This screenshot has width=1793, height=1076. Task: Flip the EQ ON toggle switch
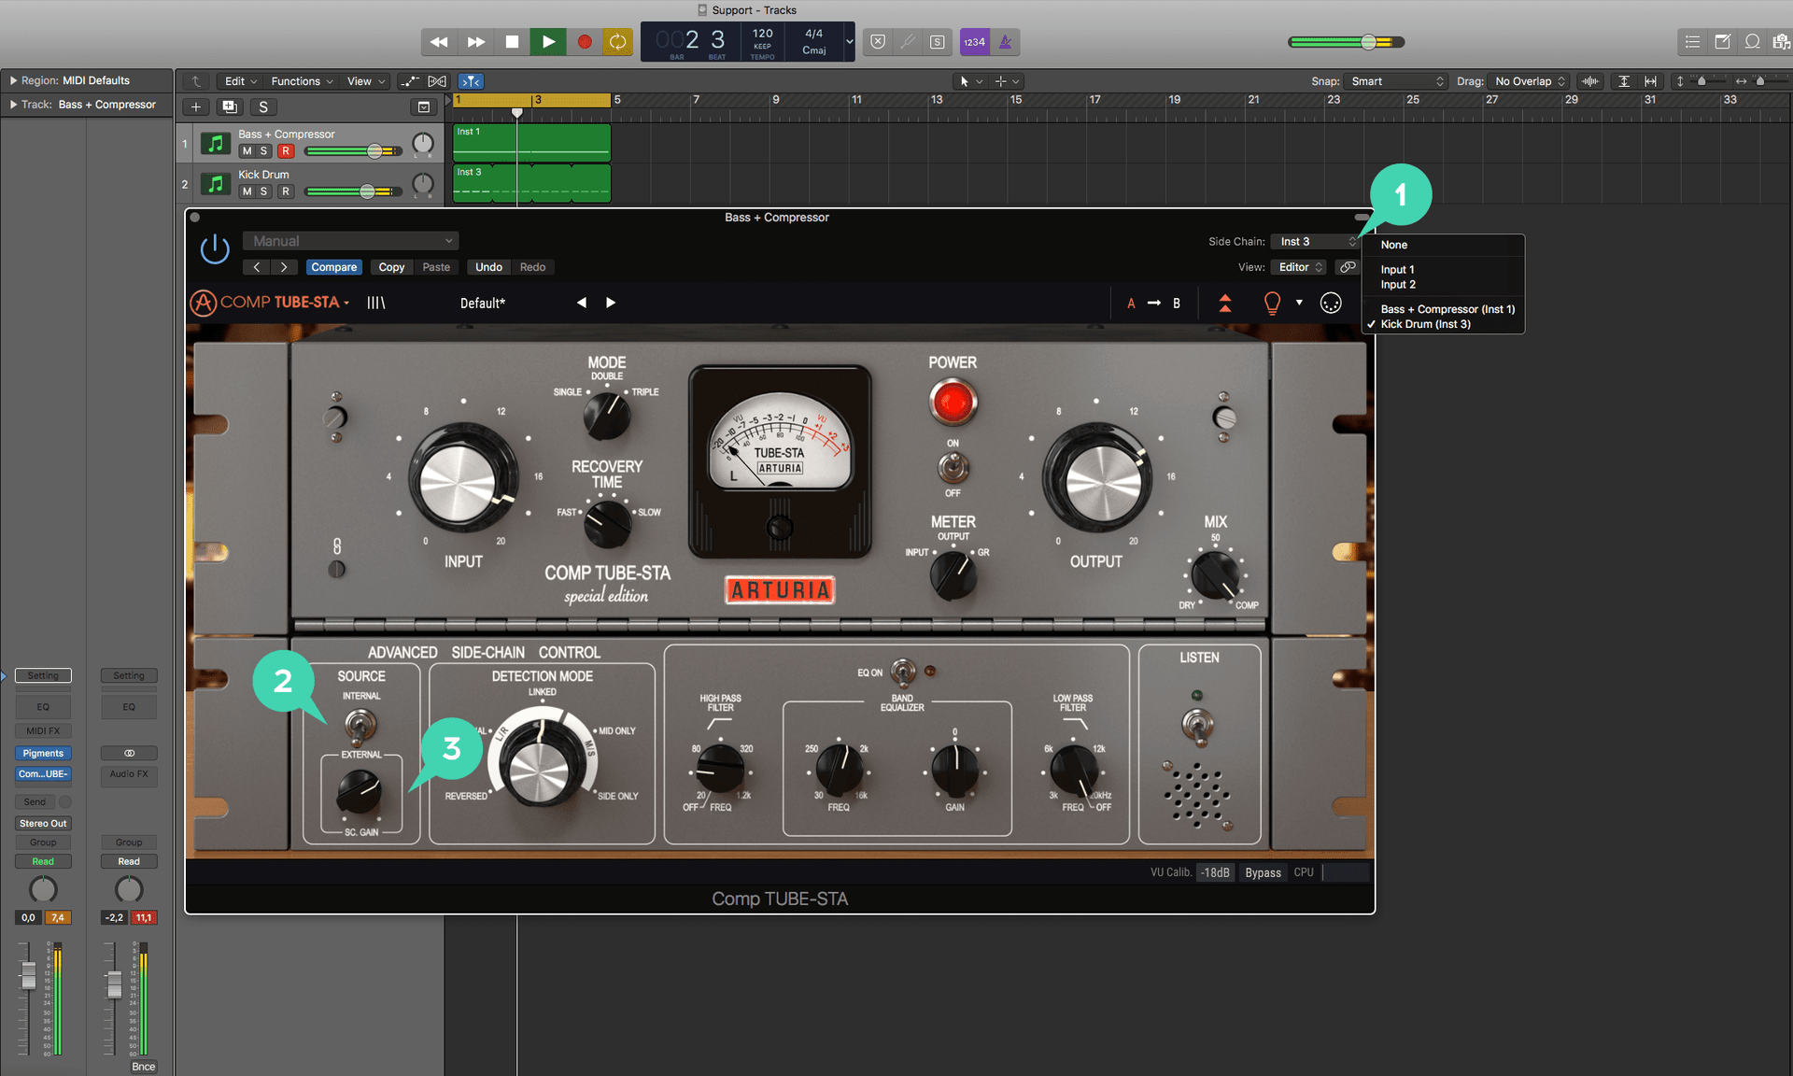tap(903, 672)
